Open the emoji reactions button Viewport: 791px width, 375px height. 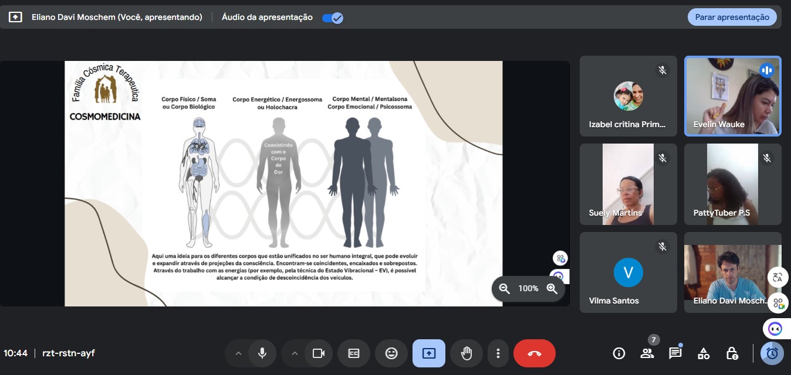tap(391, 353)
